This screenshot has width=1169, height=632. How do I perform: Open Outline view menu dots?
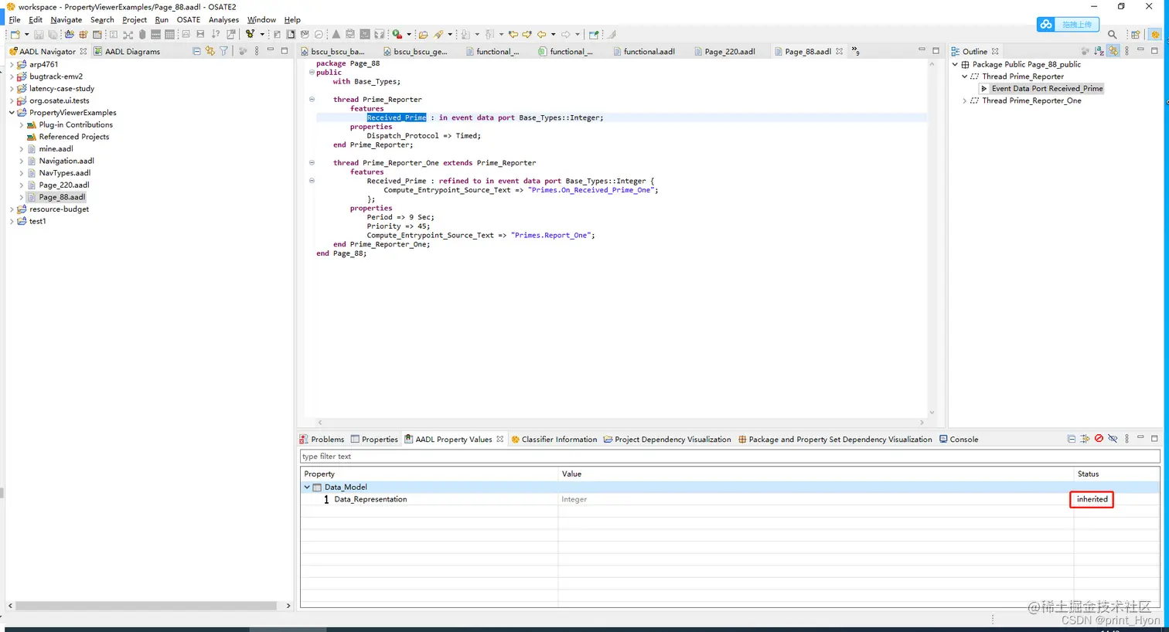tap(1126, 51)
